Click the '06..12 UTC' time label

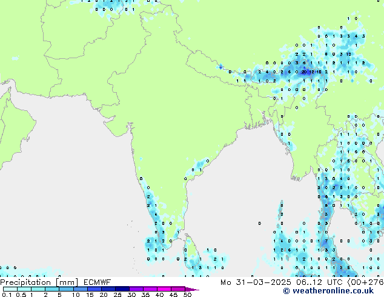click(x=319, y=282)
